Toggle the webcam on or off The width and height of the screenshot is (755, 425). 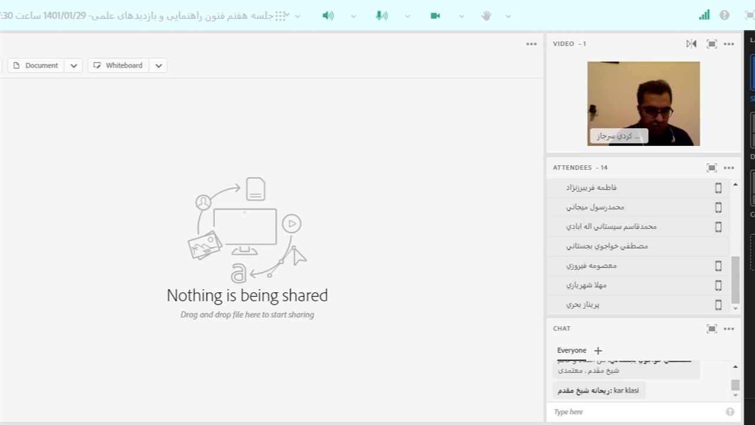pos(435,16)
